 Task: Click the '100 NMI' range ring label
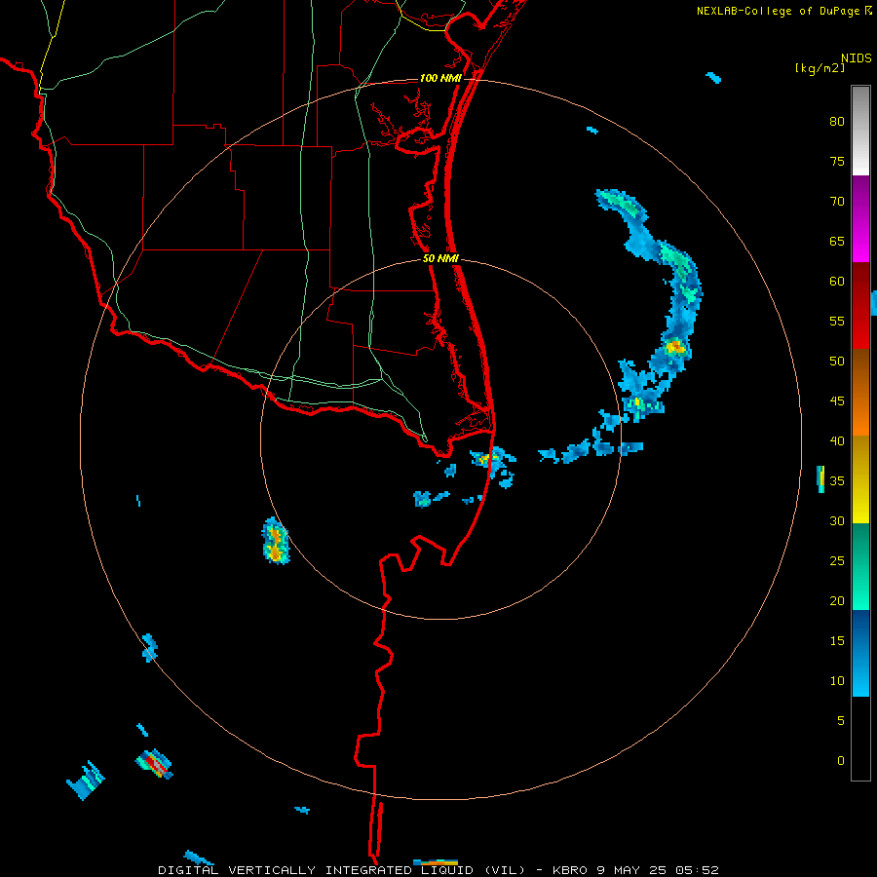[440, 78]
